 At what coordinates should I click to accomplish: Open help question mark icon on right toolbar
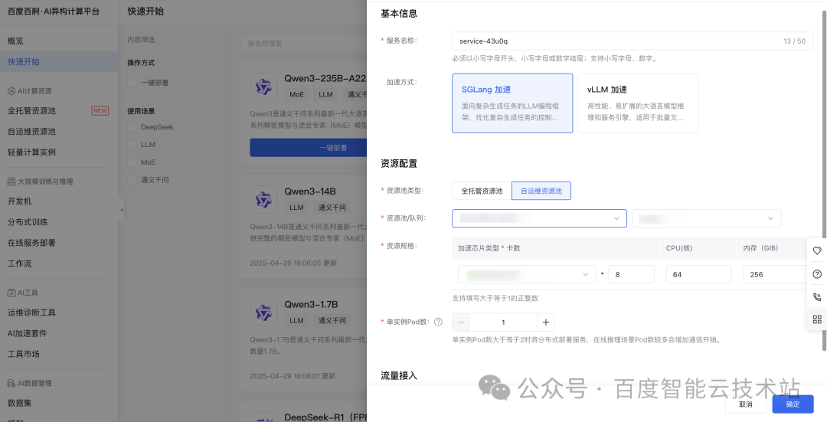[817, 273]
